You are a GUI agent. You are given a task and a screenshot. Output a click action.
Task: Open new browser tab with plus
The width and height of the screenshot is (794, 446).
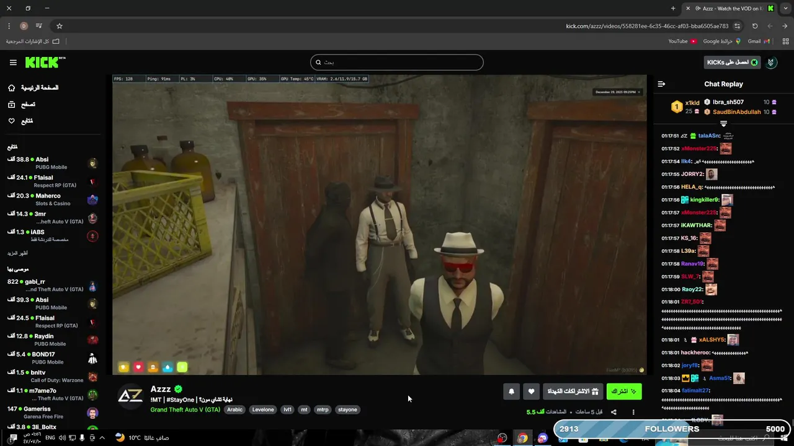tap(673, 9)
